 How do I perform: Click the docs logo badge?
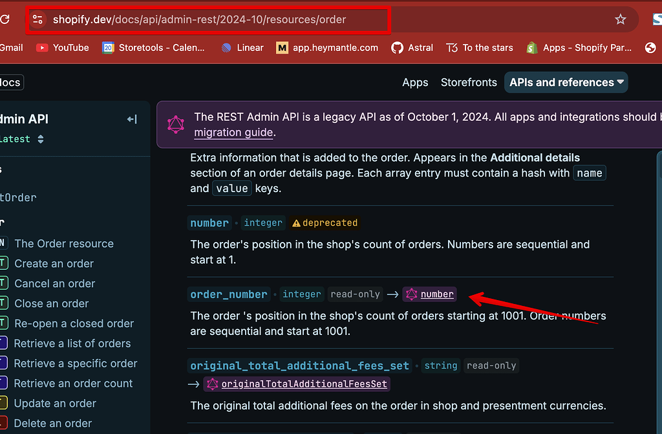(10, 82)
